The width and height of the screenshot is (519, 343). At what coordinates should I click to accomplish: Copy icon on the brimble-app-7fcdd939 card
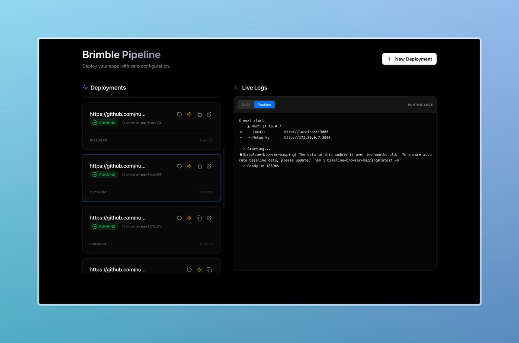click(199, 166)
